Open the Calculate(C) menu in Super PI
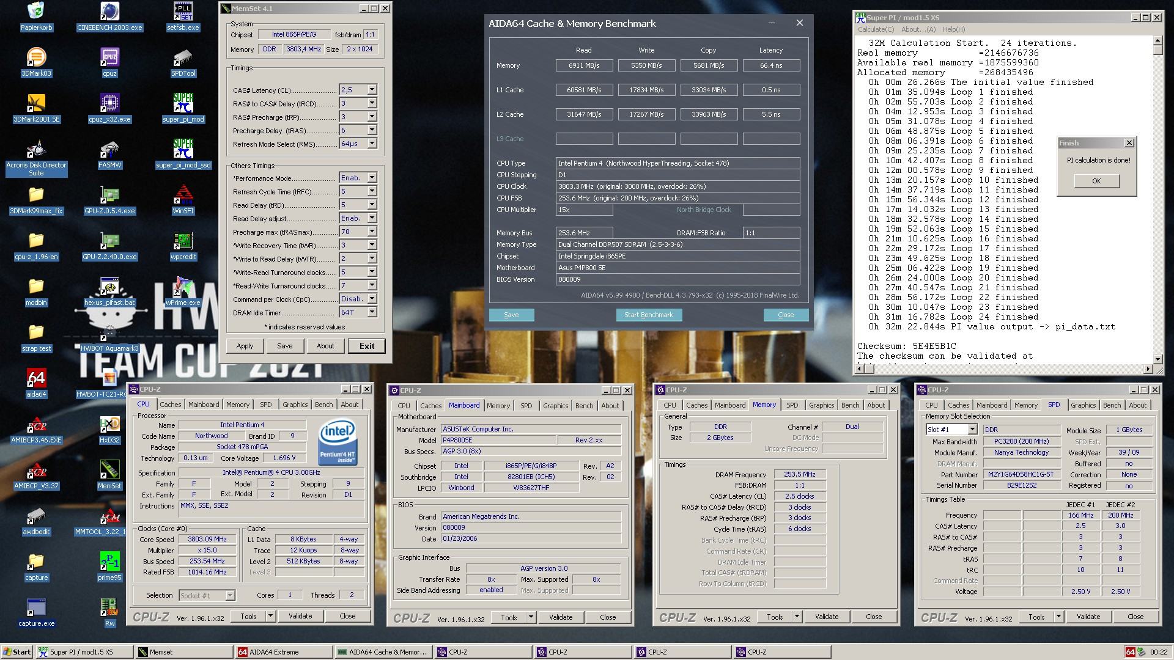This screenshot has height=660, width=1174. (x=875, y=29)
